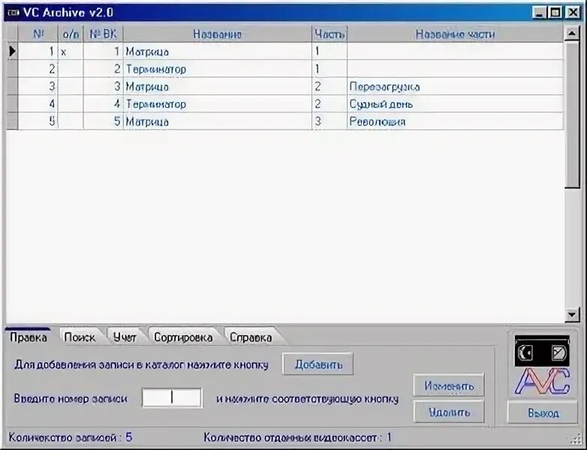
Task: Click the Часть value 3 in row 5
Action: click(x=330, y=121)
